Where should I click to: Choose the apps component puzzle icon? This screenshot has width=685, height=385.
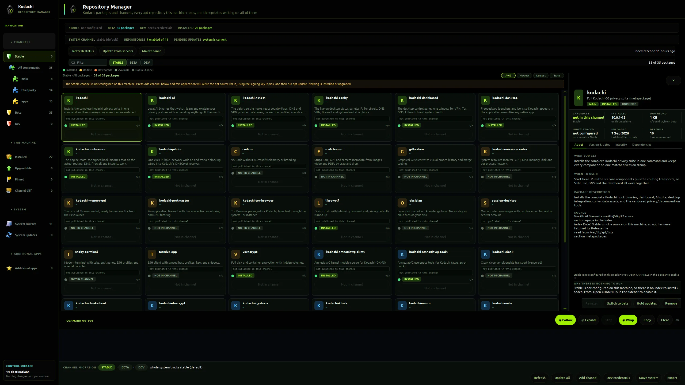pos(15,101)
